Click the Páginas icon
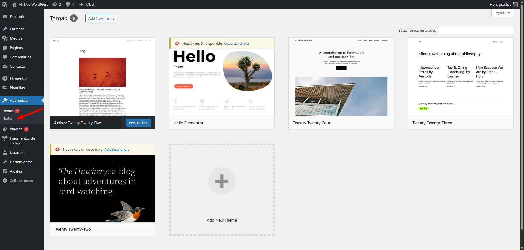Image resolution: width=524 pixels, height=250 pixels. pos(5,48)
